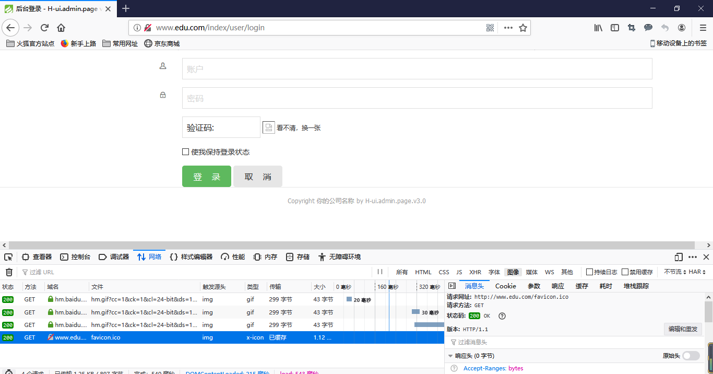Reload the page with refresh icon

coord(44,27)
